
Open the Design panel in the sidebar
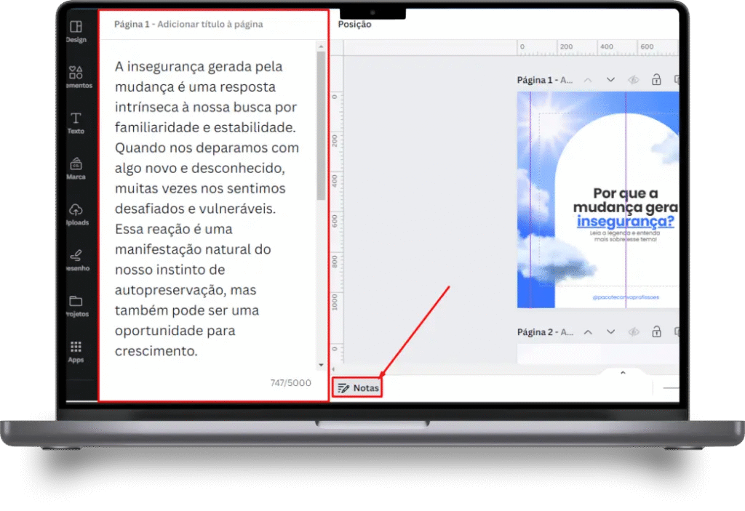pos(76,31)
